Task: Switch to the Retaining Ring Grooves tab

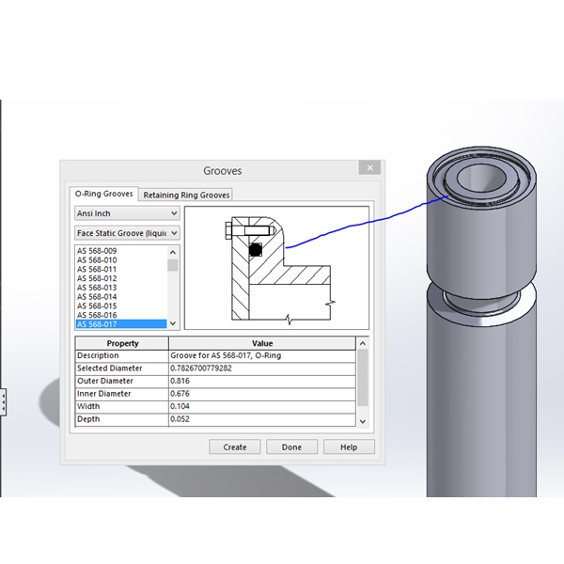Action: point(186,195)
